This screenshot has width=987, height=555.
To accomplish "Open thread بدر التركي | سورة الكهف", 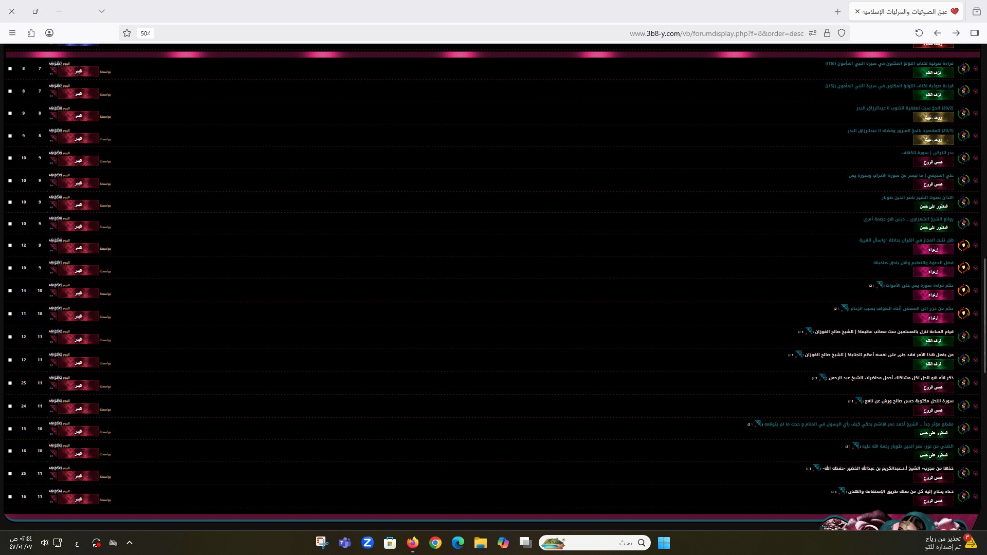I will click(927, 153).
